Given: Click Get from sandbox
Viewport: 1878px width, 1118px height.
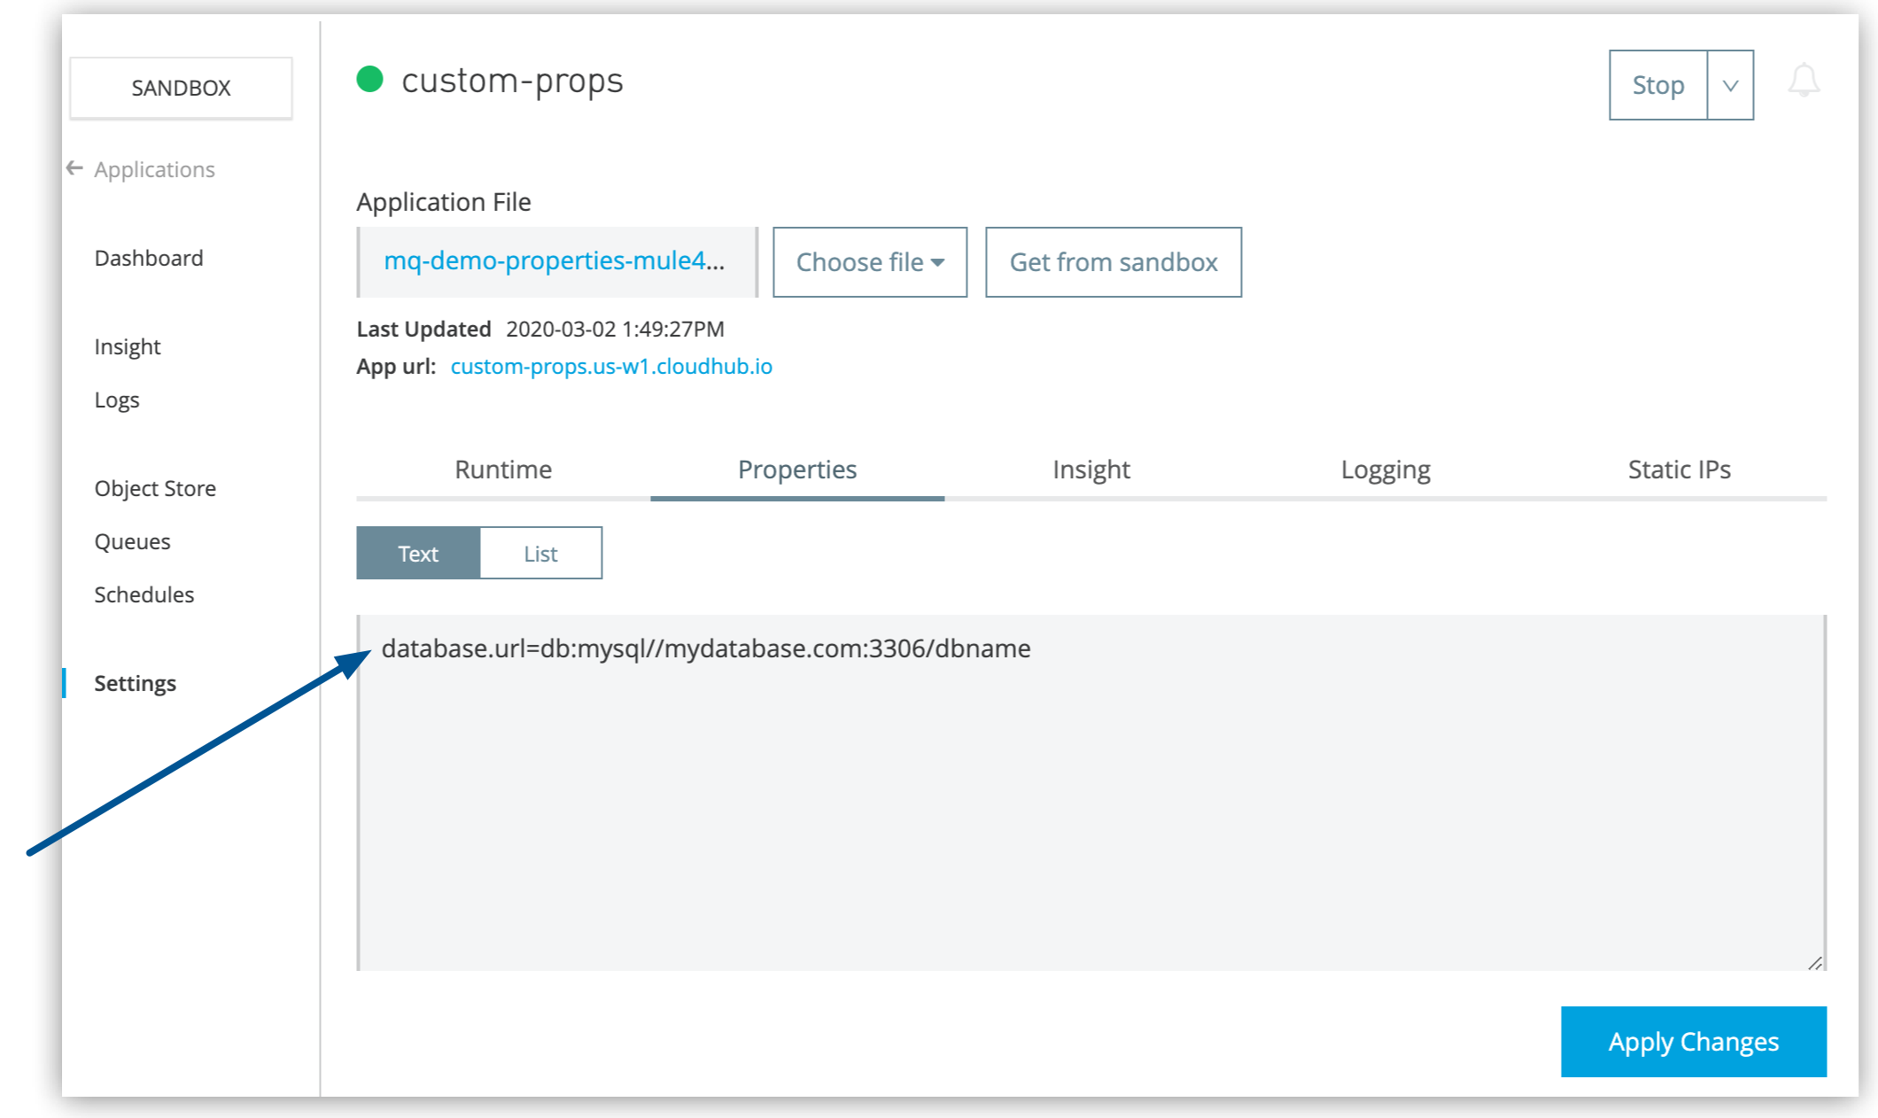Looking at the screenshot, I should coord(1114,261).
